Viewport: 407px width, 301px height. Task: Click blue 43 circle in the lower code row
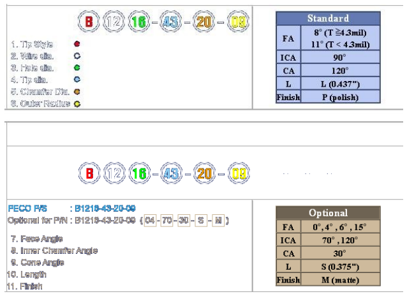click(170, 173)
